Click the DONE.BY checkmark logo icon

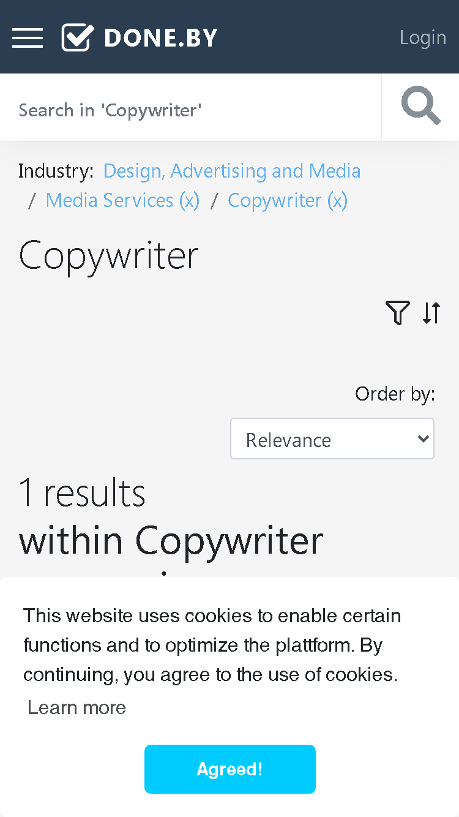(78, 37)
